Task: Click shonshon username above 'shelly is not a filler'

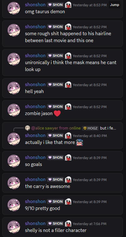Action: pyautogui.click(x=35, y=223)
